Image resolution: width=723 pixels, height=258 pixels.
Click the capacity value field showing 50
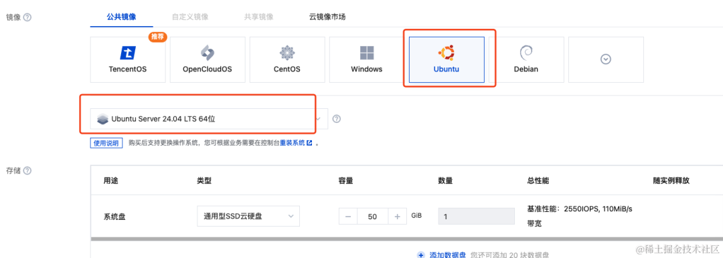point(373,216)
